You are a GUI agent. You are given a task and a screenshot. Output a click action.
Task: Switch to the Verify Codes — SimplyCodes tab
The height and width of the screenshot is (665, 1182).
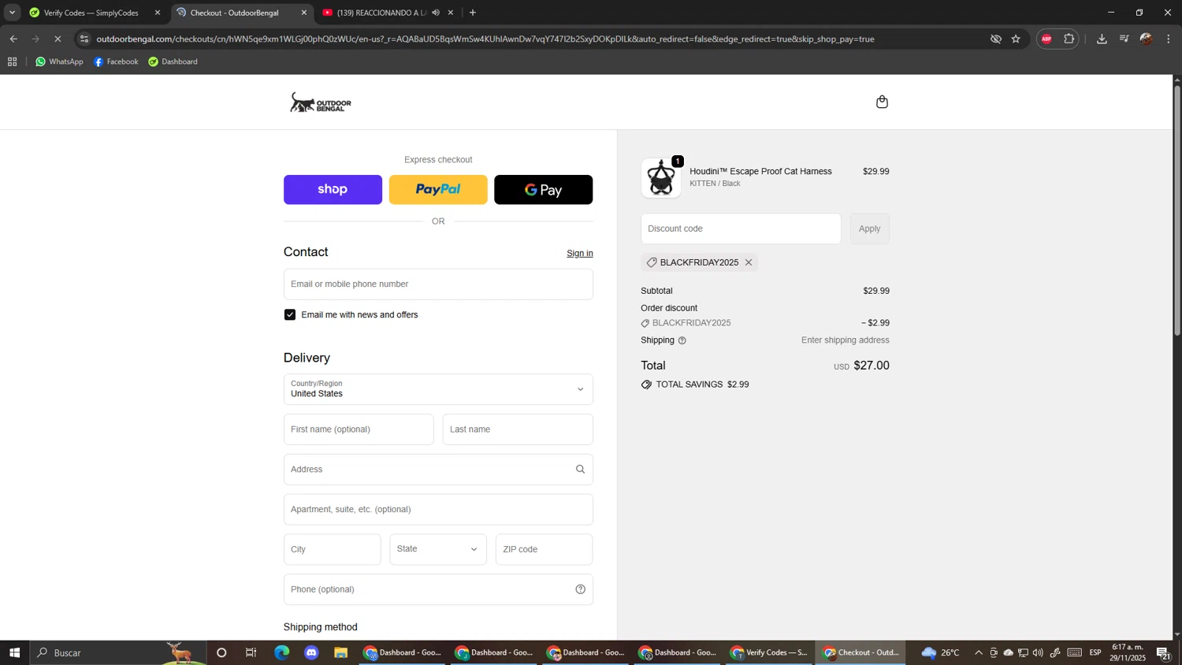click(x=91, y=13)
